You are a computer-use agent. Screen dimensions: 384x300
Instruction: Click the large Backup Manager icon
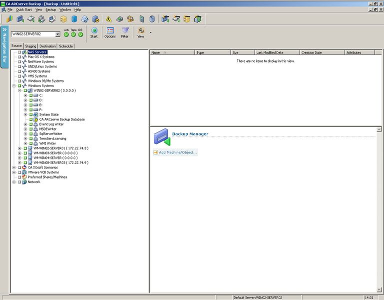162,137
